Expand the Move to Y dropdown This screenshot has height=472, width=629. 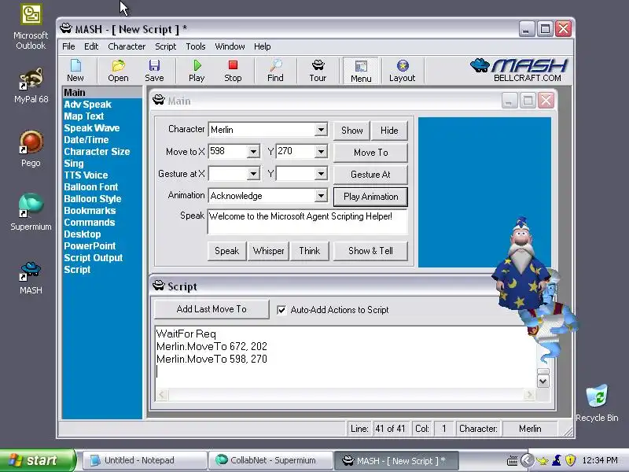click(x=321, y=152)
